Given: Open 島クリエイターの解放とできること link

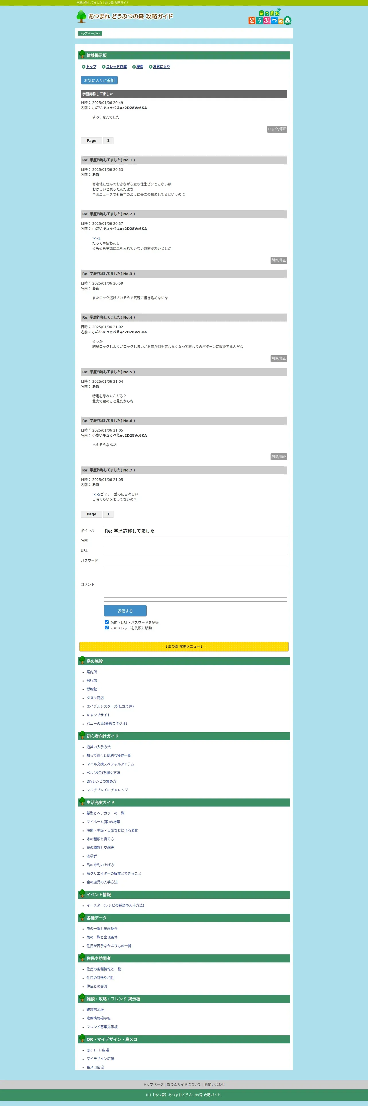Looking at the screenshot, I should pos(114,874).
